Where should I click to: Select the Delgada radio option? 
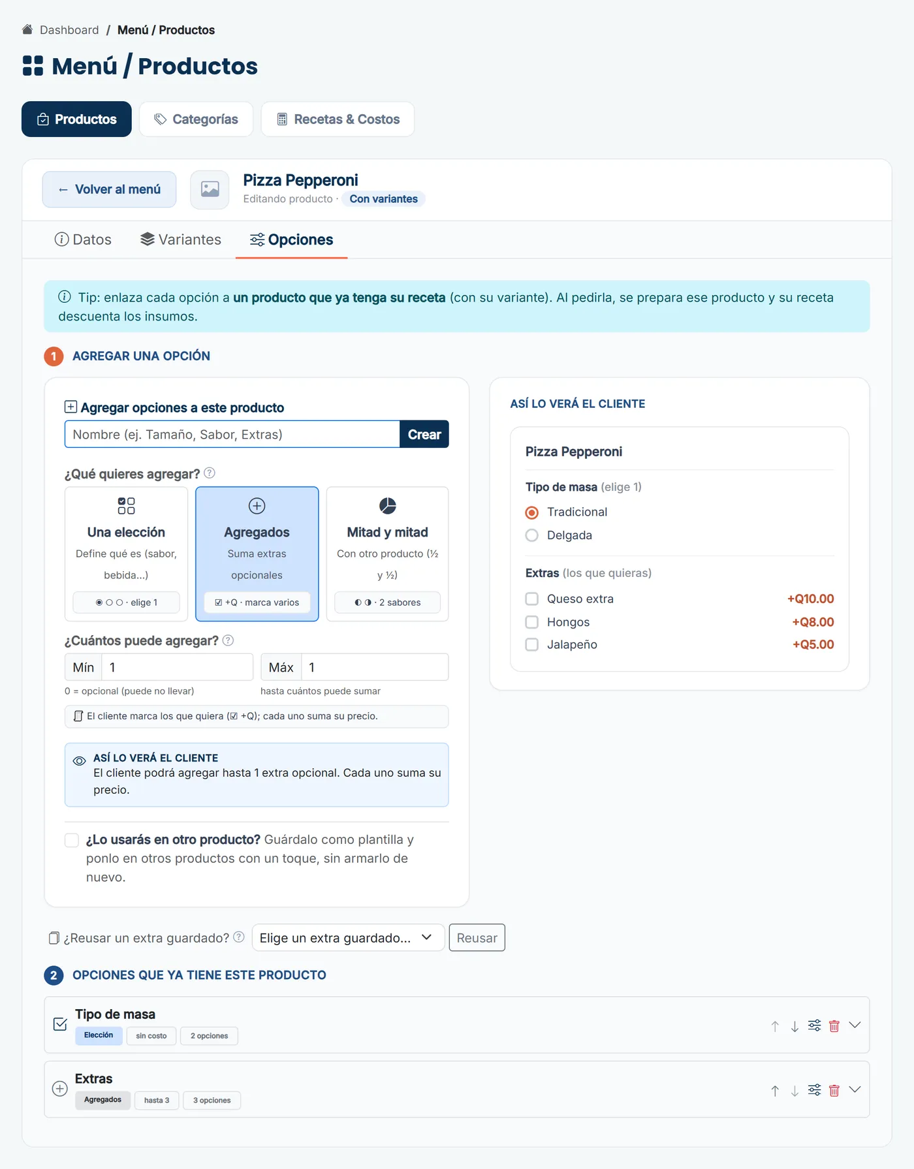[532, 535]
